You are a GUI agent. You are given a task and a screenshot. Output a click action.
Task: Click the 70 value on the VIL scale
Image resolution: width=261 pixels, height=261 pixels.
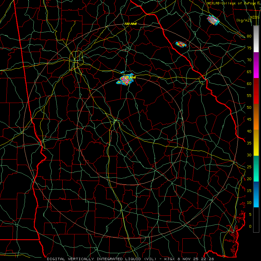click(x=249, y=60)
